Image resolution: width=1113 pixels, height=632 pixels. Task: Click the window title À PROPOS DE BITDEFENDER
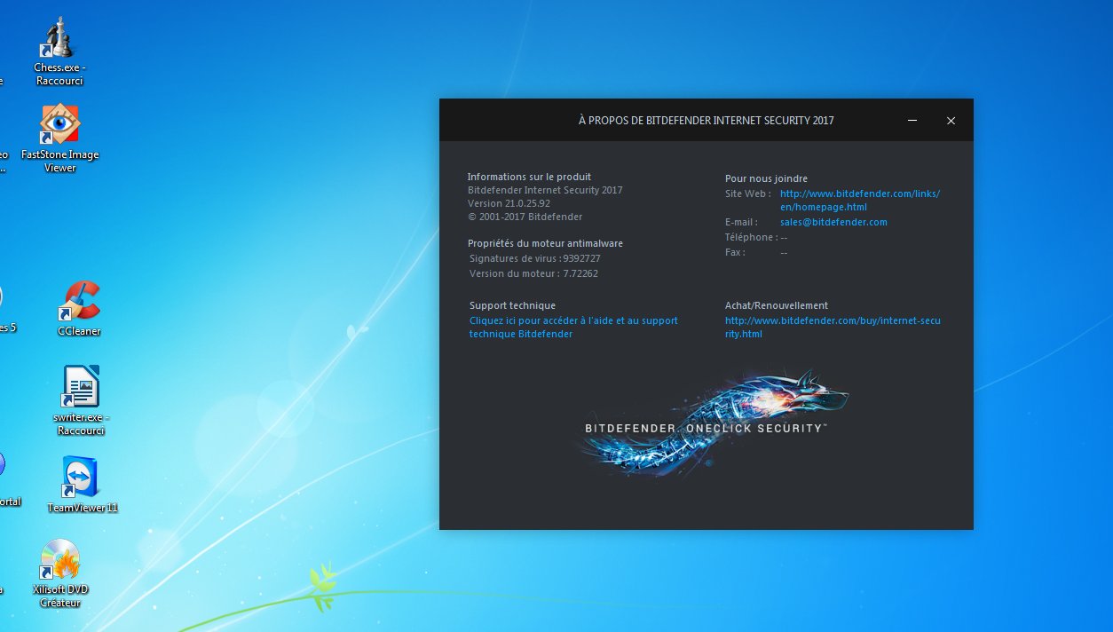click(x=706, y=121)
